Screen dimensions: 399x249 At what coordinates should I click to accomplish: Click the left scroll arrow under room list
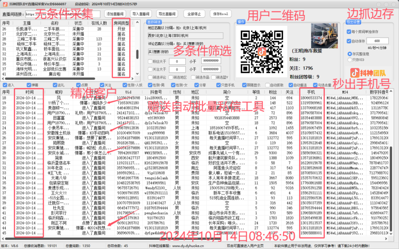tap(3, 79)
